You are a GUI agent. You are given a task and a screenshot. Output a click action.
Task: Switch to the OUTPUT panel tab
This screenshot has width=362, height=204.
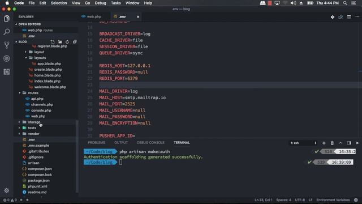tap(121, 142)
